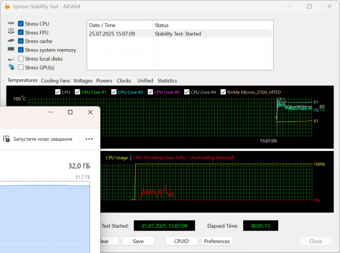Toggle NVMe Micron_2500_MTFD temperature checkbox
The width and height of the screenshot is (340, 253).
tap(223, 92)
